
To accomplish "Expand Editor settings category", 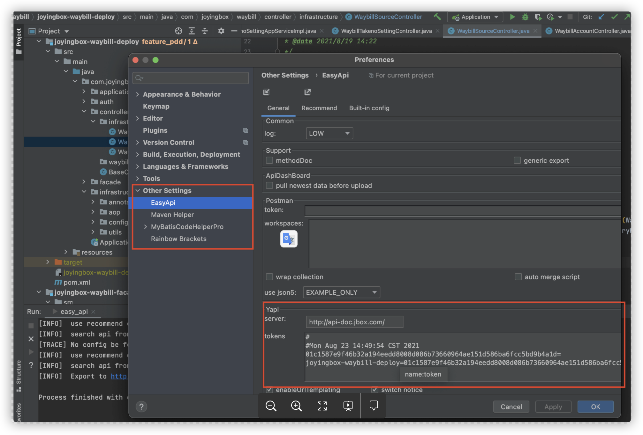I will 138,118.
